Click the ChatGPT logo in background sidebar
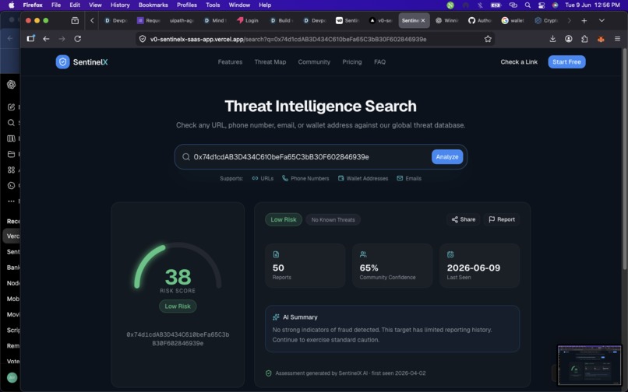628x392 pixels. (11, 85)
